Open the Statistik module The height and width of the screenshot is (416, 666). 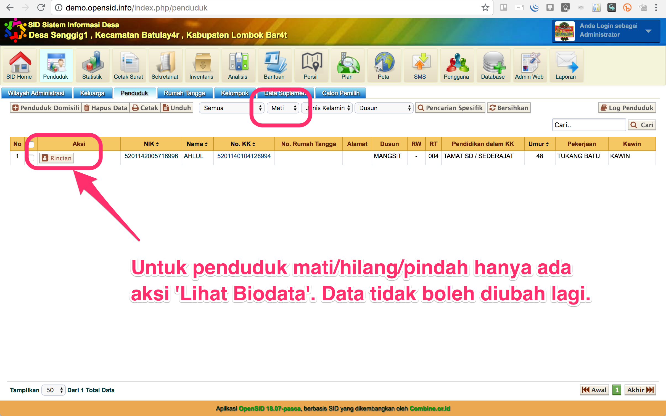[x=92, y=65]
